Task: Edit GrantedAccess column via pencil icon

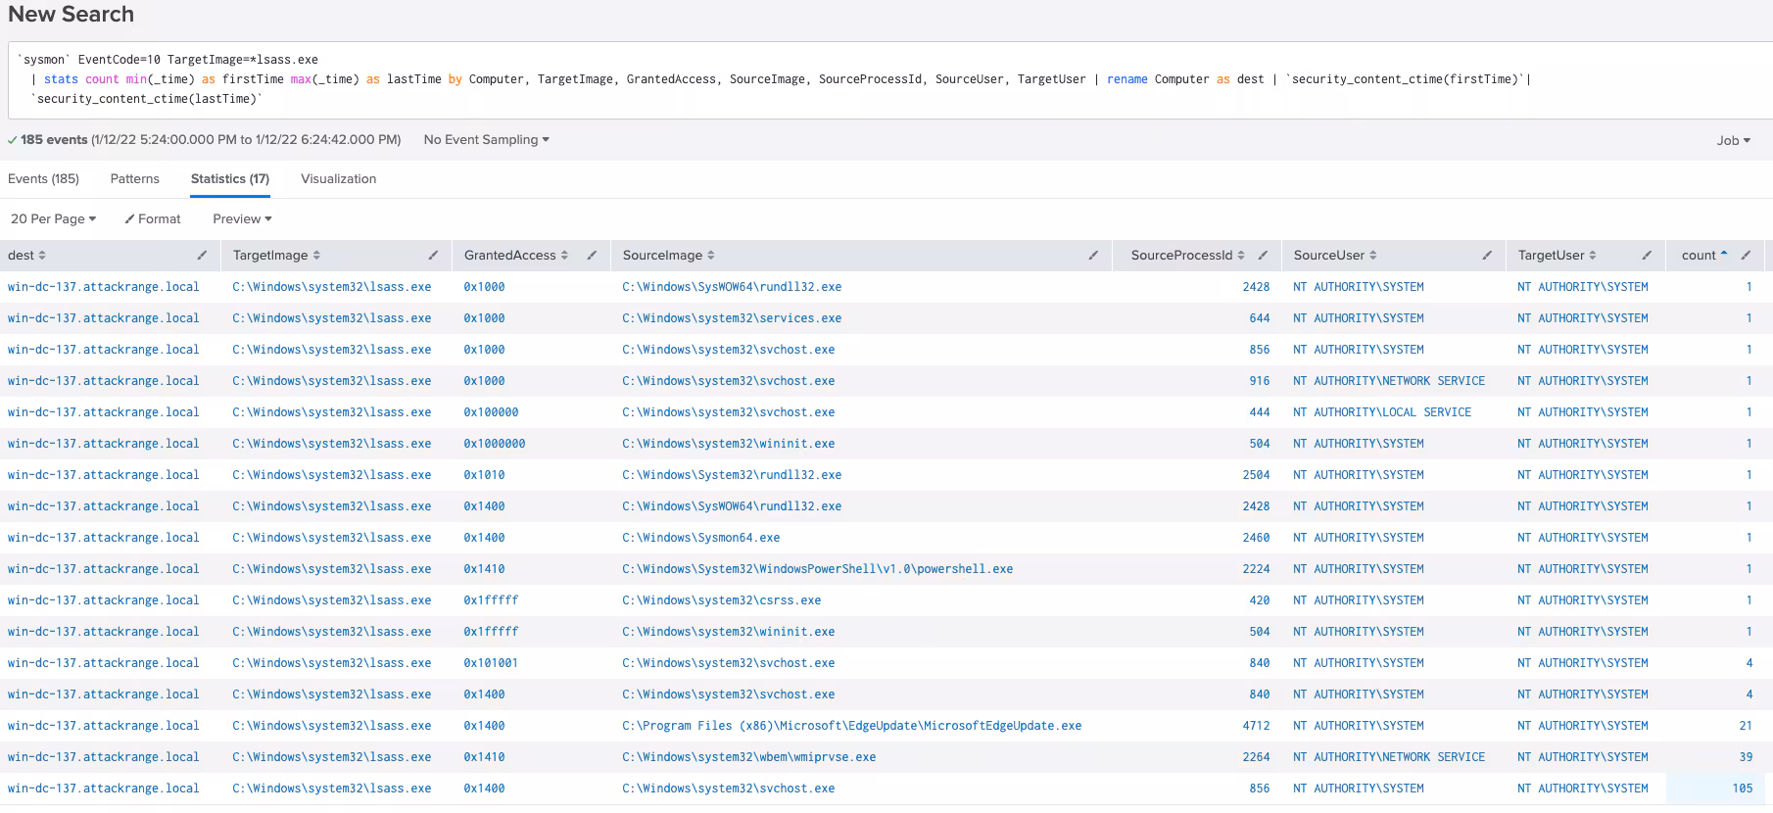Action: pos(592,256)
